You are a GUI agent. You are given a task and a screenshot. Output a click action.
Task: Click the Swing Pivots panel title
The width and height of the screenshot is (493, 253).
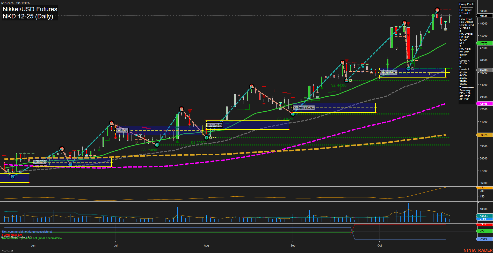click(466, 4)
